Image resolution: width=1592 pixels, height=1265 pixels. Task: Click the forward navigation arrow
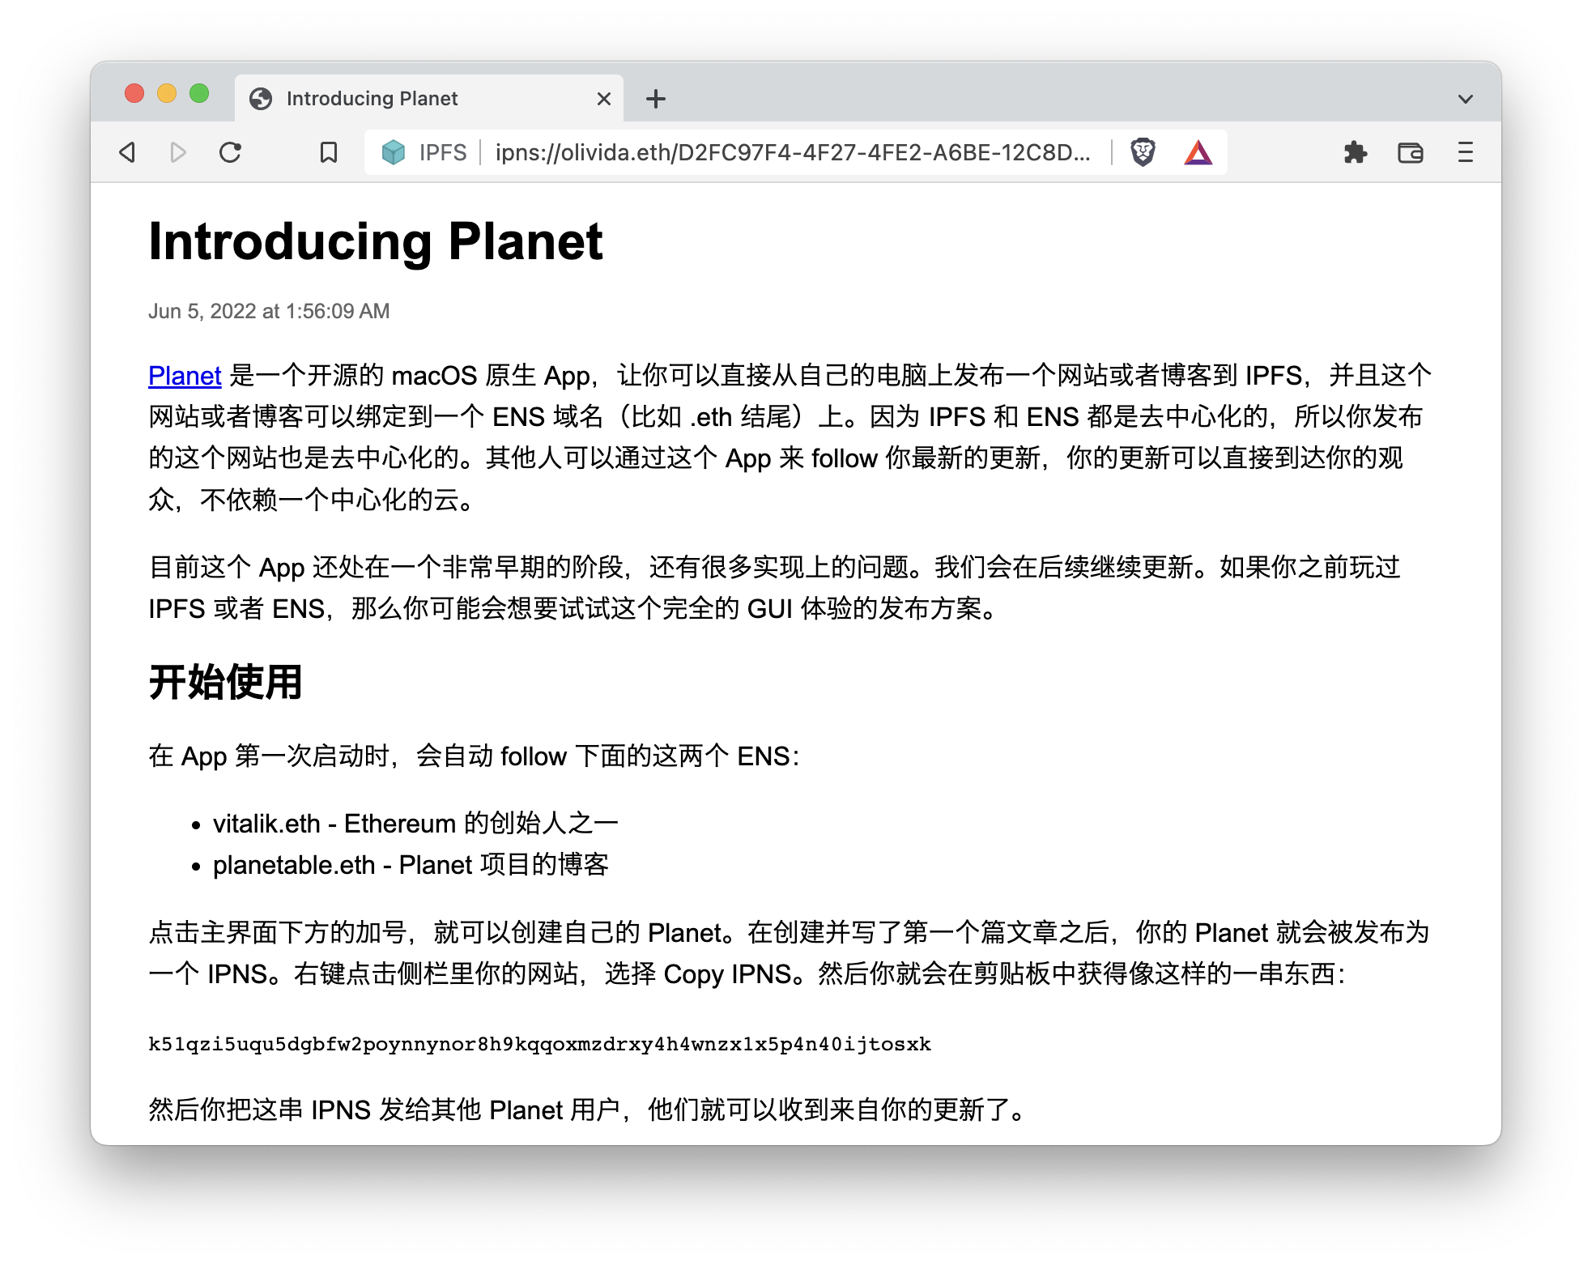(178, 152)
